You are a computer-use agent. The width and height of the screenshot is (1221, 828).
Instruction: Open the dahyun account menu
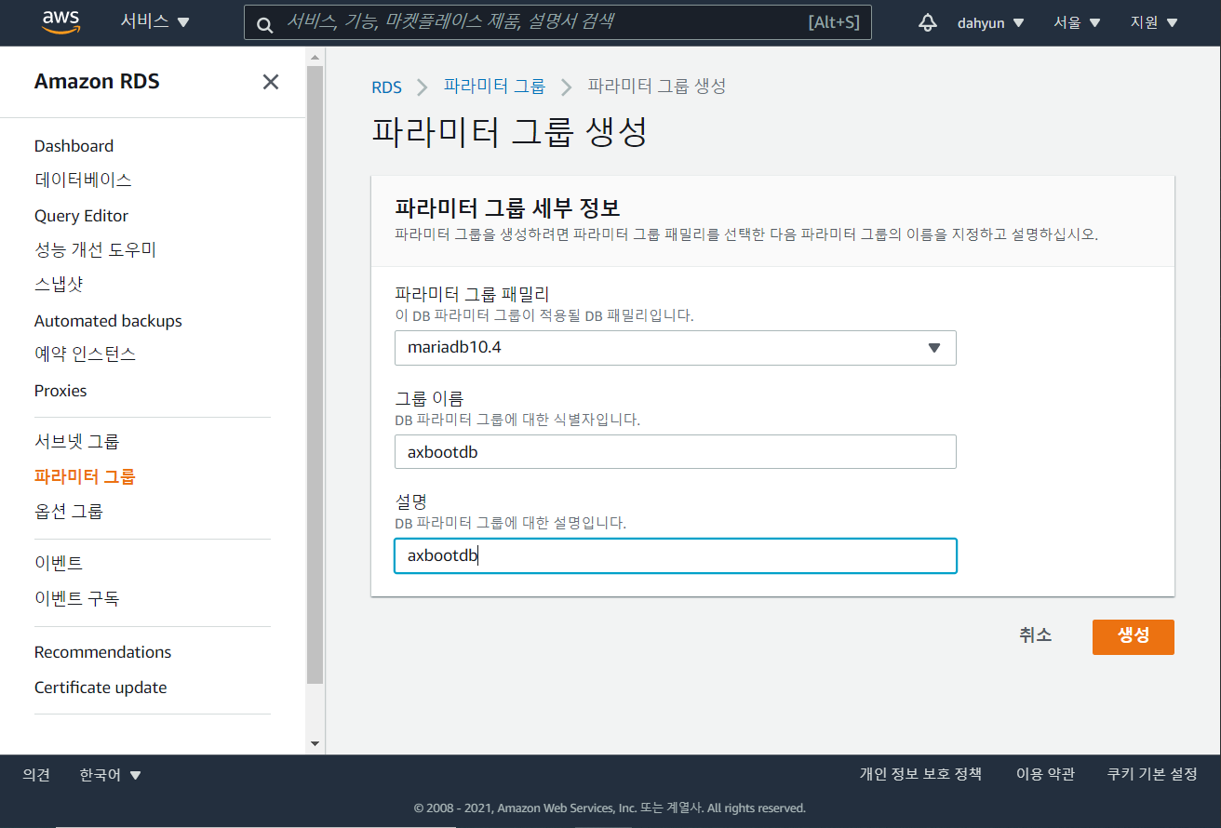(x=990, y=22)
